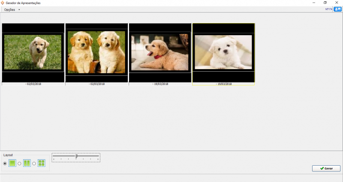Open the user chat icon near NT174
The height and width of the screenshot is (182, 343).
click(x=337, y=9)
